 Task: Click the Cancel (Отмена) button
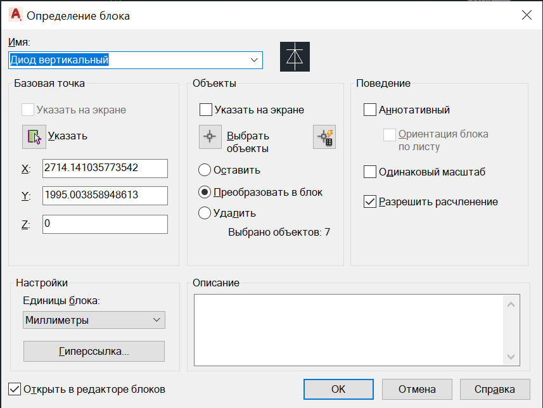(x=417, y=389)
